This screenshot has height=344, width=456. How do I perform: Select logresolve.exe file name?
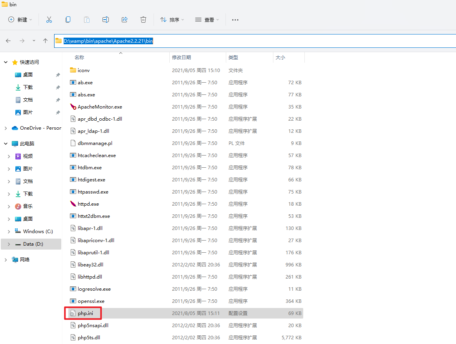[94, 289]
